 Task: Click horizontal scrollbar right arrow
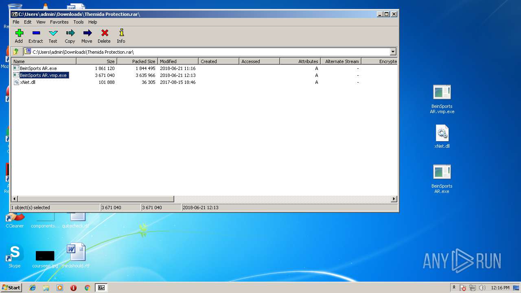point(394,199)
